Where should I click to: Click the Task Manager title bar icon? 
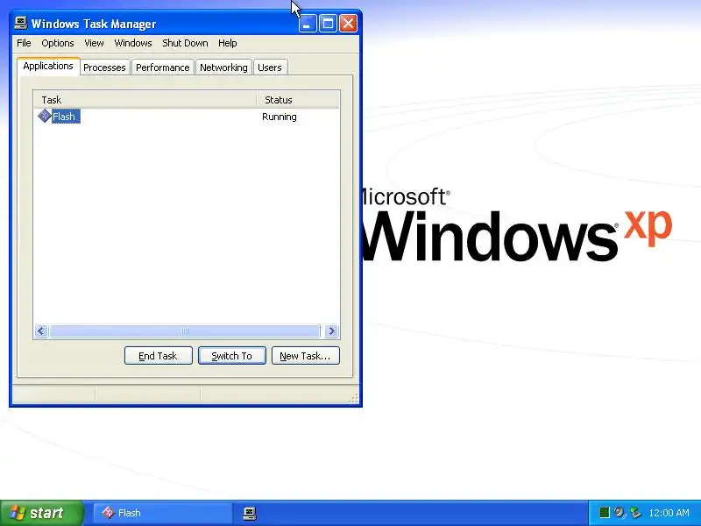20,24
